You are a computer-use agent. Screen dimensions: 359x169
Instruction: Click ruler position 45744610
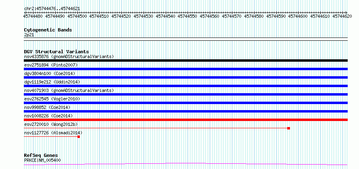321,16
